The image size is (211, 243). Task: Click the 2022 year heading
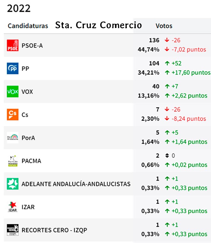(x=19, y=8)
